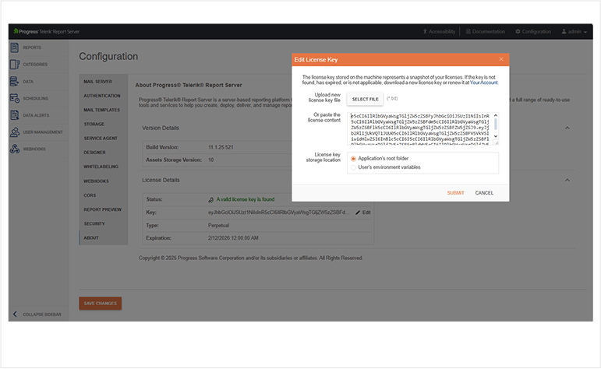The height and width of the screenshot is (369, 601).
Task: Click the valid license key status icon
Action: 210,199
